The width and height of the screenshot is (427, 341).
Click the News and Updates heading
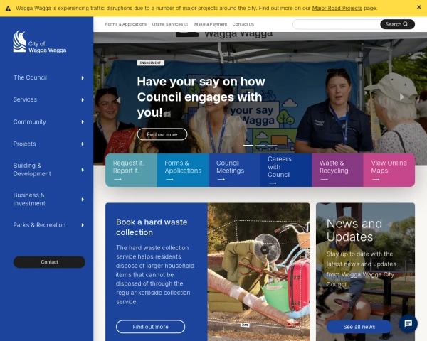[x=354, y=230]
